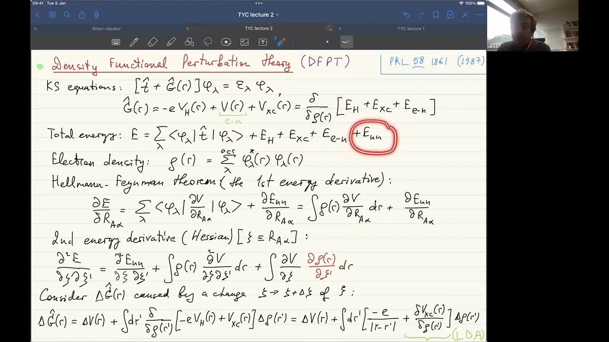Select the Eraser tool
The width and height of the screenshot is (609, 342).
pyautogui.click(x=152, y=42)
